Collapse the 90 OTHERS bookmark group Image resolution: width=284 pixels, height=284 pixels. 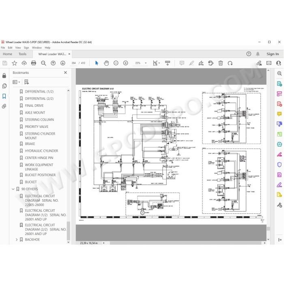click(13, 189)
